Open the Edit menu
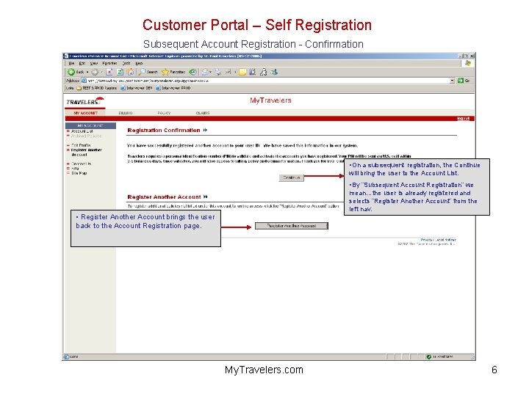 (x=82, y=63)
